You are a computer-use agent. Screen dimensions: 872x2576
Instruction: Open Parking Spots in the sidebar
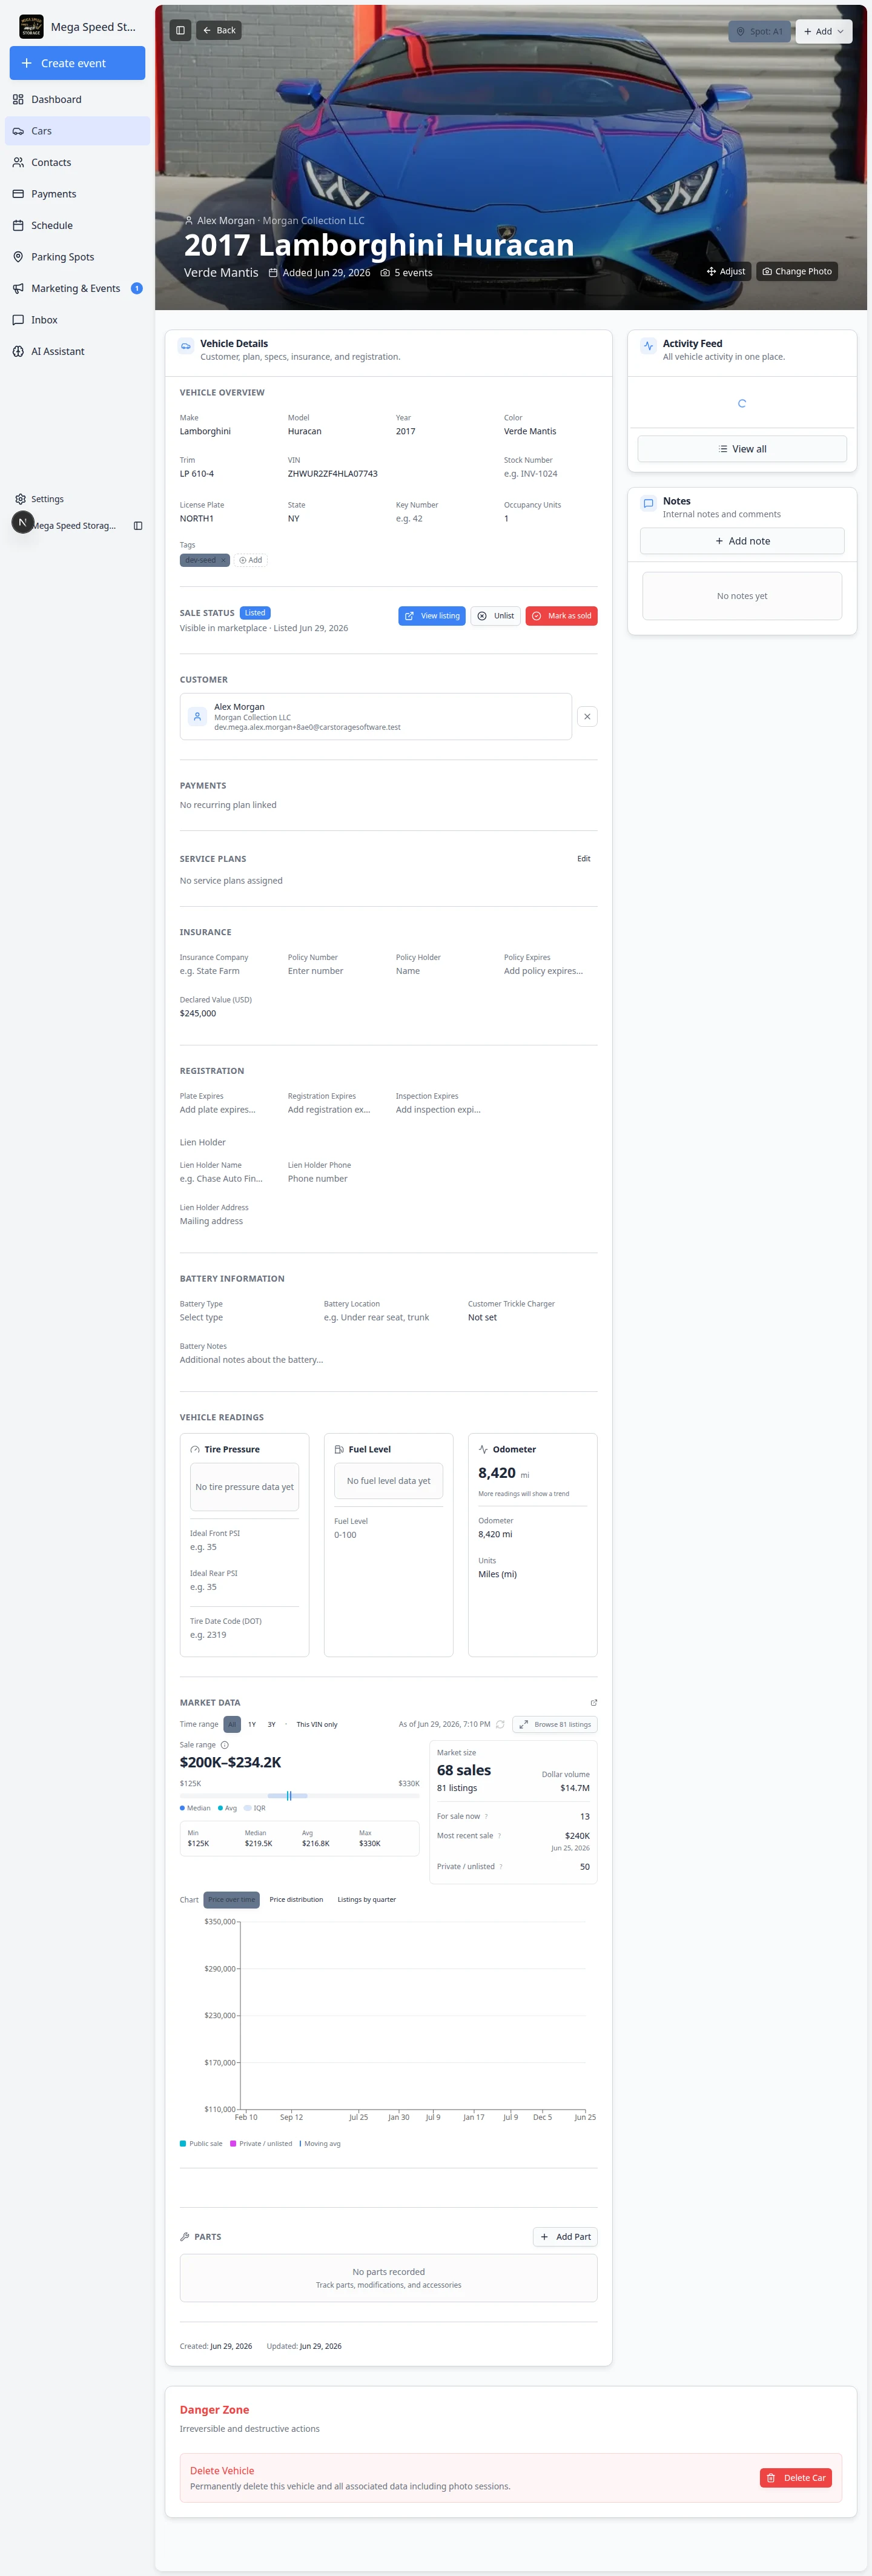point(77,257)
